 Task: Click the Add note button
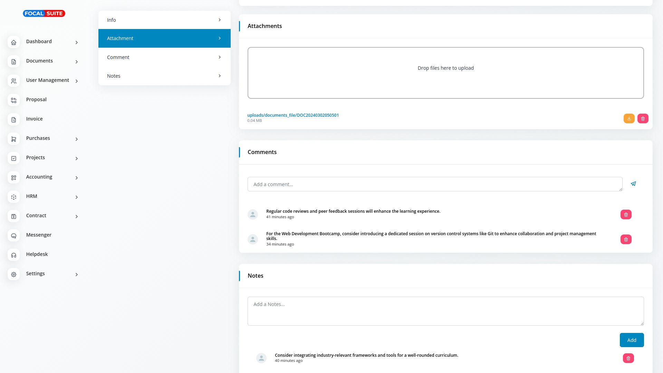(632, 340)
